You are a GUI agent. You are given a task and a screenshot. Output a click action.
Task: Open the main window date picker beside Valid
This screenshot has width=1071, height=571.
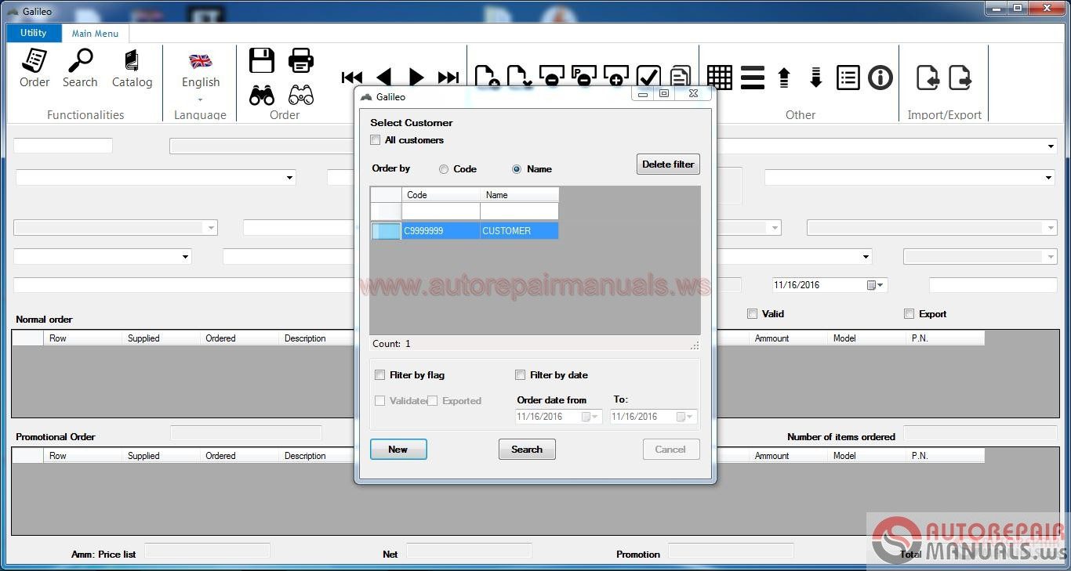[x=876, y=285]
